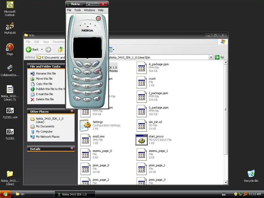This screenshot has width=264, height=198.
Task: Expand the Address bar dropdown
Action: (x=211, y=57)
